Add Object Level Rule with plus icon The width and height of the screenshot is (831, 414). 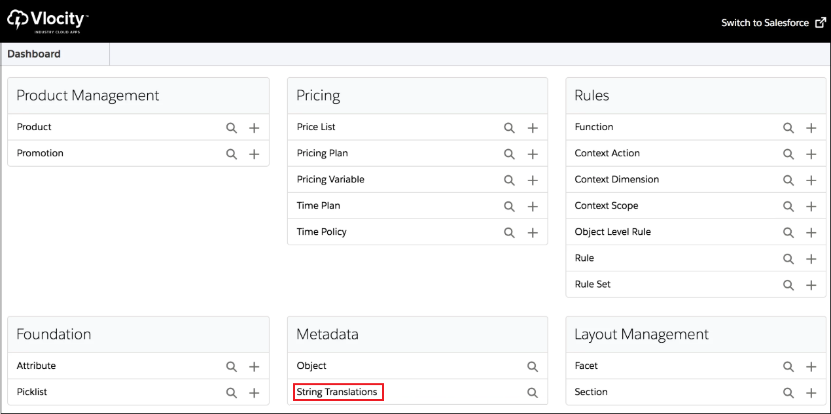[811, 232]
